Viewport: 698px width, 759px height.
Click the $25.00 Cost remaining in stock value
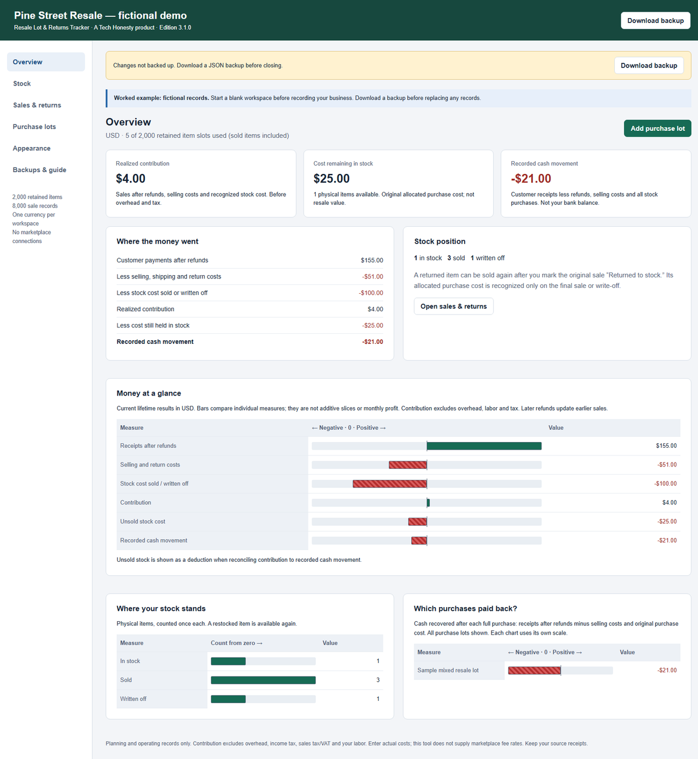[332, 179]
